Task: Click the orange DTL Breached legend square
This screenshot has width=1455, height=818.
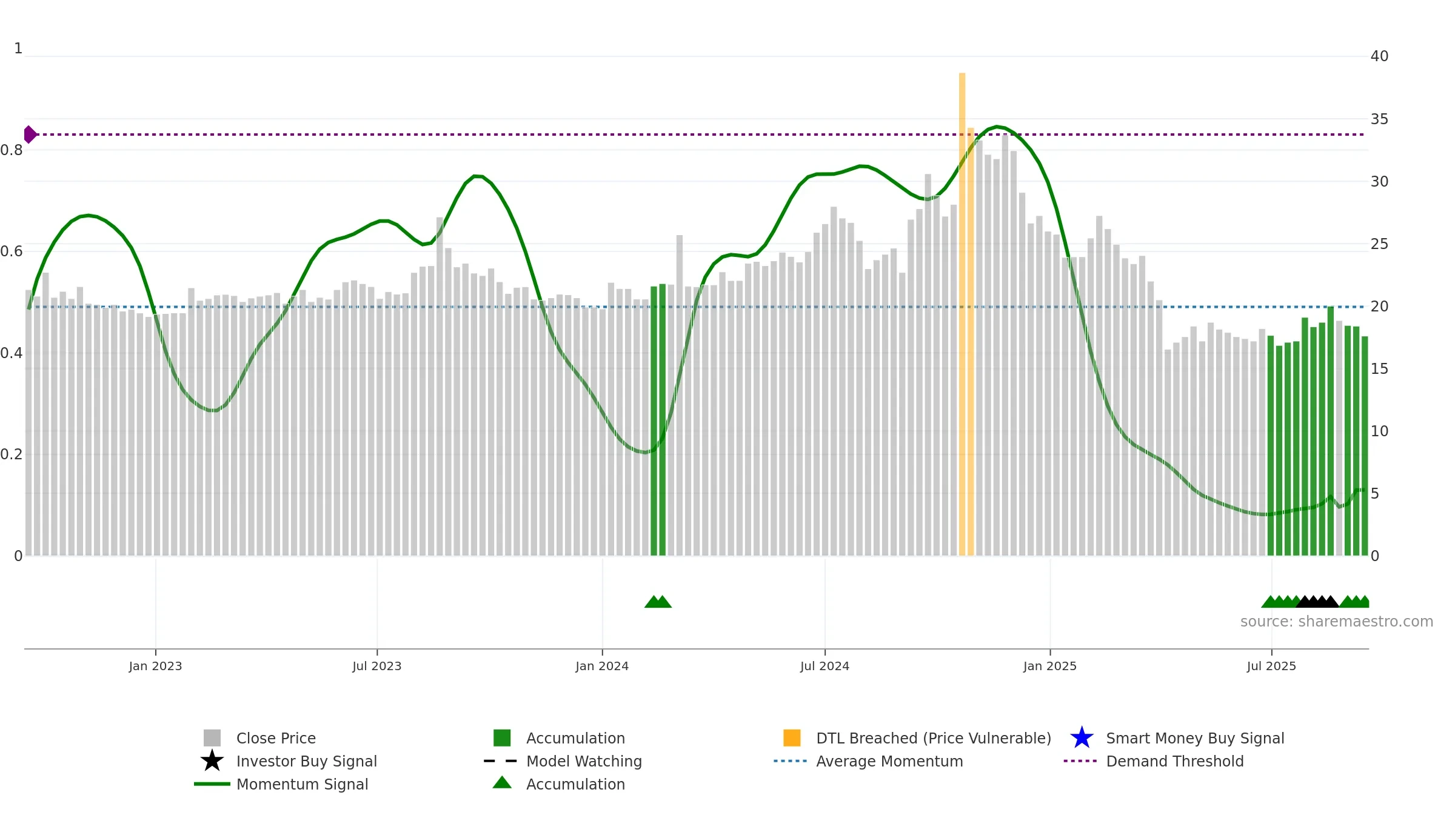Action: coord(792,738)
